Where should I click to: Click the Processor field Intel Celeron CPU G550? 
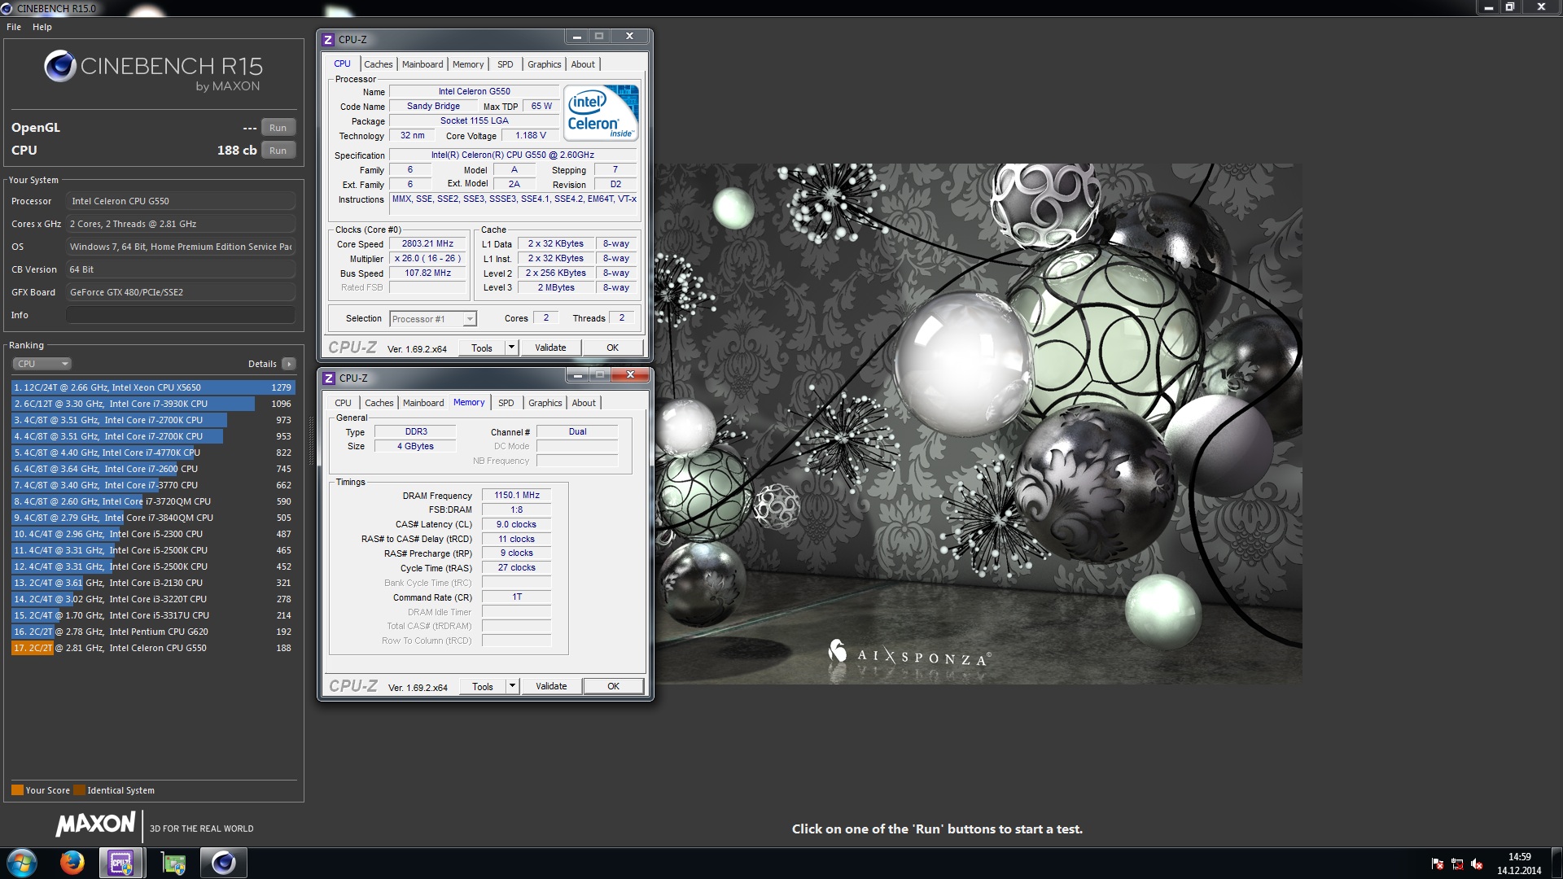tap(181, 201)
